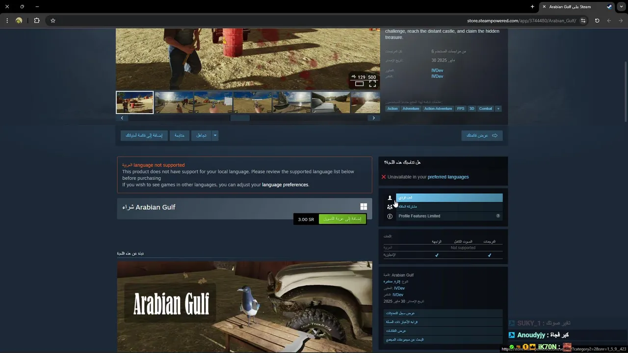Open the browser profile avatar icon

tap(19, 21)
